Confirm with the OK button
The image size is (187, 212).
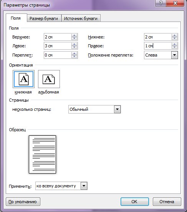coord(135,202)
